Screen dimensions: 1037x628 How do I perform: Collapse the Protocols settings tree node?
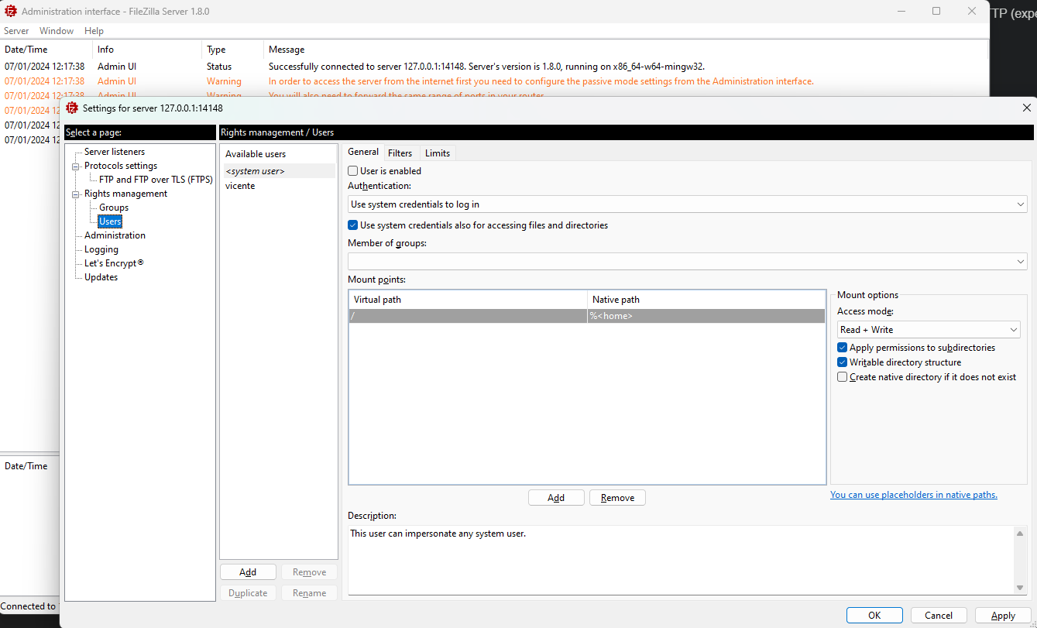coord(76,166)
